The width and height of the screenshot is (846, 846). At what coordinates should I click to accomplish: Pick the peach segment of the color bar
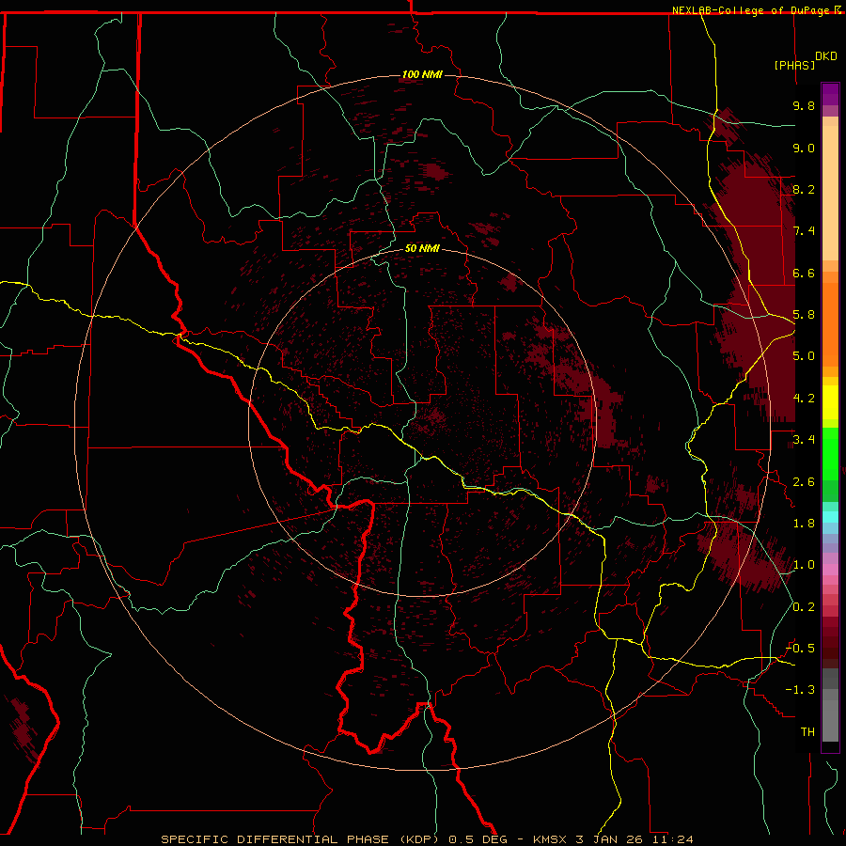click(x=830, y=193)
